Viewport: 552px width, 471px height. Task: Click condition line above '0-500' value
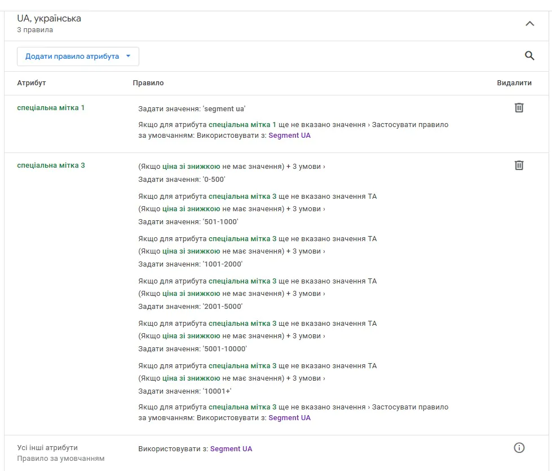click(232, 167)
